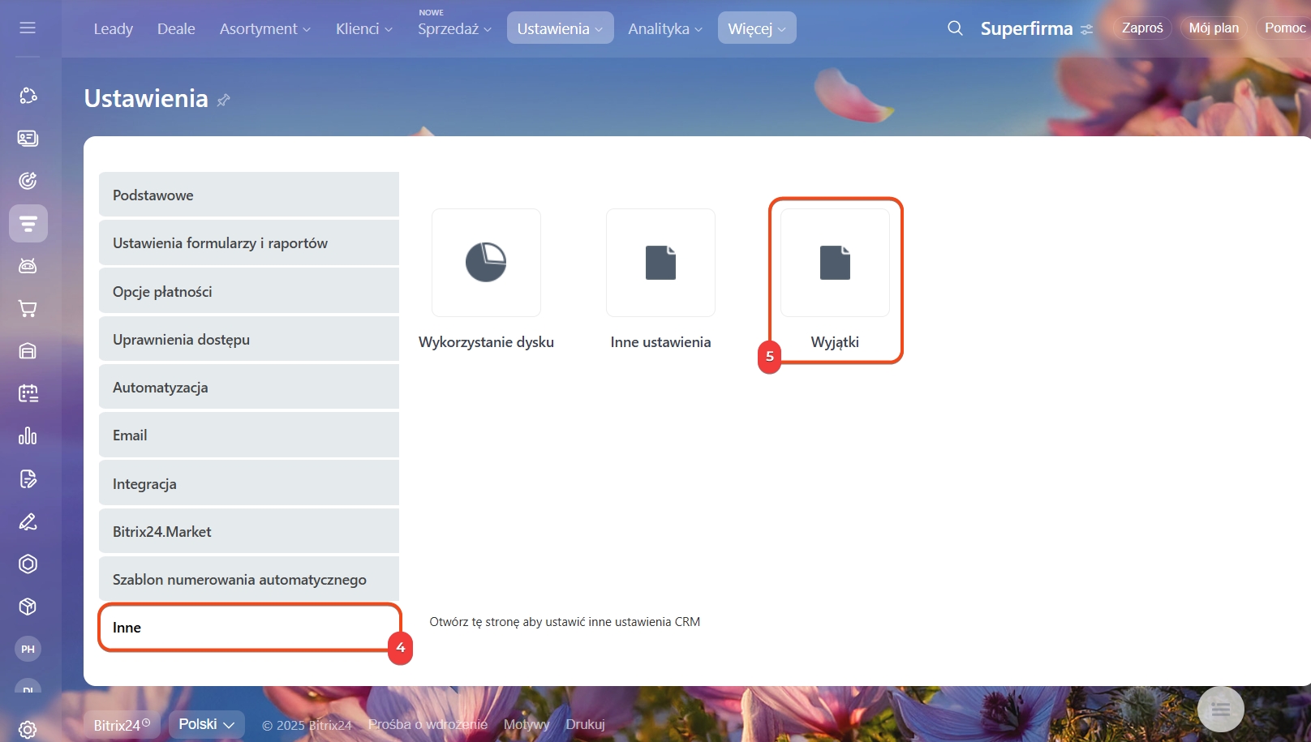
Task: Open the goals target icon in sidebar
Action: pos(28,181)
